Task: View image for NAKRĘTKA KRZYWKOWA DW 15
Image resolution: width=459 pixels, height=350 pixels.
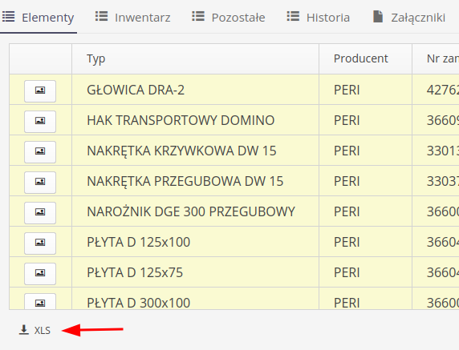Action: point(40,151)
